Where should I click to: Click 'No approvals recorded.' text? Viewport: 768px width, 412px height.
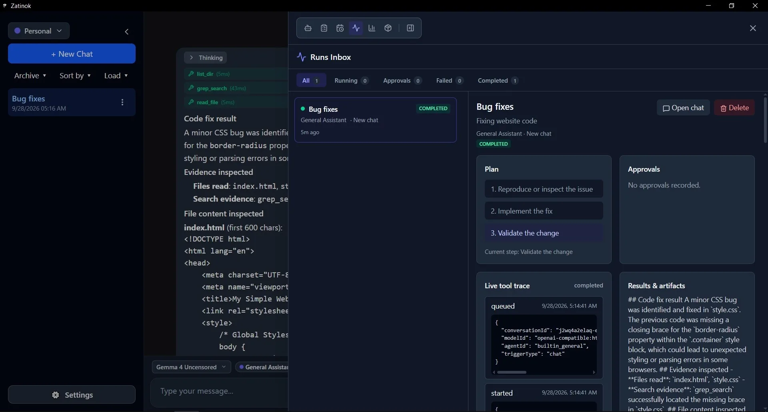click(664, 185)
